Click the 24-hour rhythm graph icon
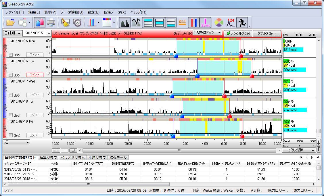324x196 pixels. 231,22
